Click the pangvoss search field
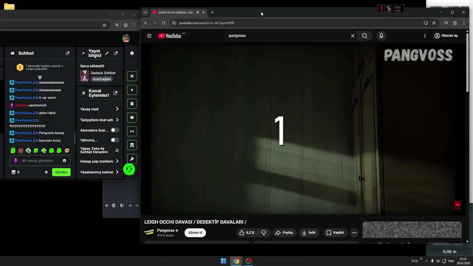The image size is (473, 266). click(x=287, y=36)
